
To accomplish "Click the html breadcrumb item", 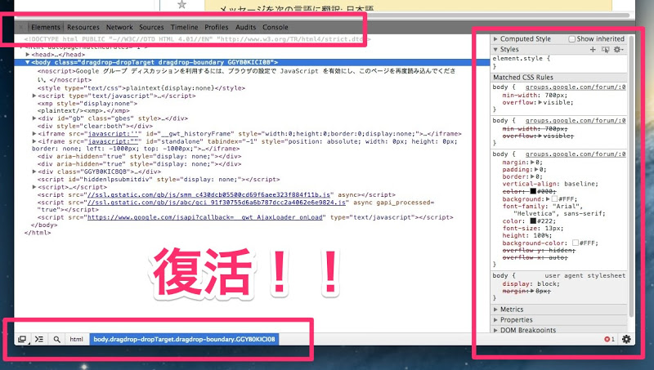I will click(76, 339).
